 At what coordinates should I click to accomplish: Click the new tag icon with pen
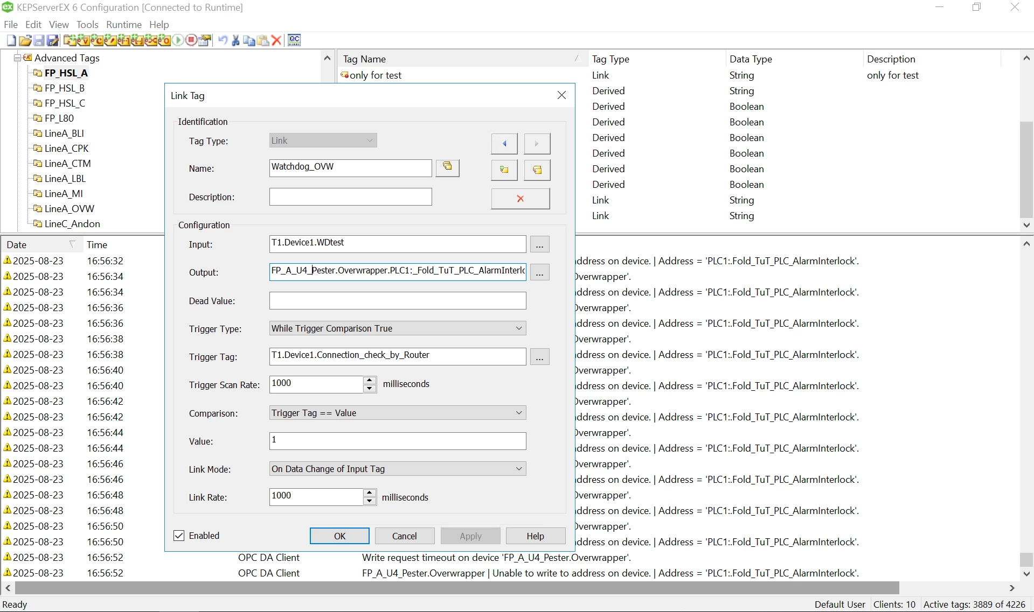coord(110,40)
